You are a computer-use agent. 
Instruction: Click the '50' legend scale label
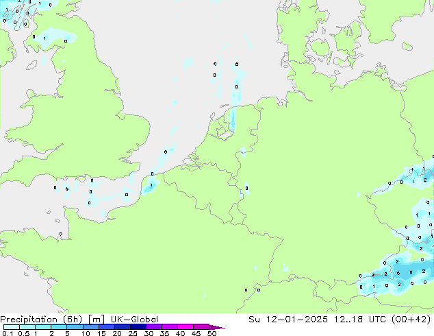(212, 333)
